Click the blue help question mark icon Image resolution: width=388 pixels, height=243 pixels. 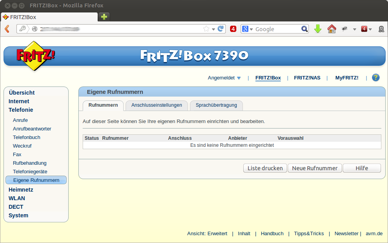pos(376,77)
